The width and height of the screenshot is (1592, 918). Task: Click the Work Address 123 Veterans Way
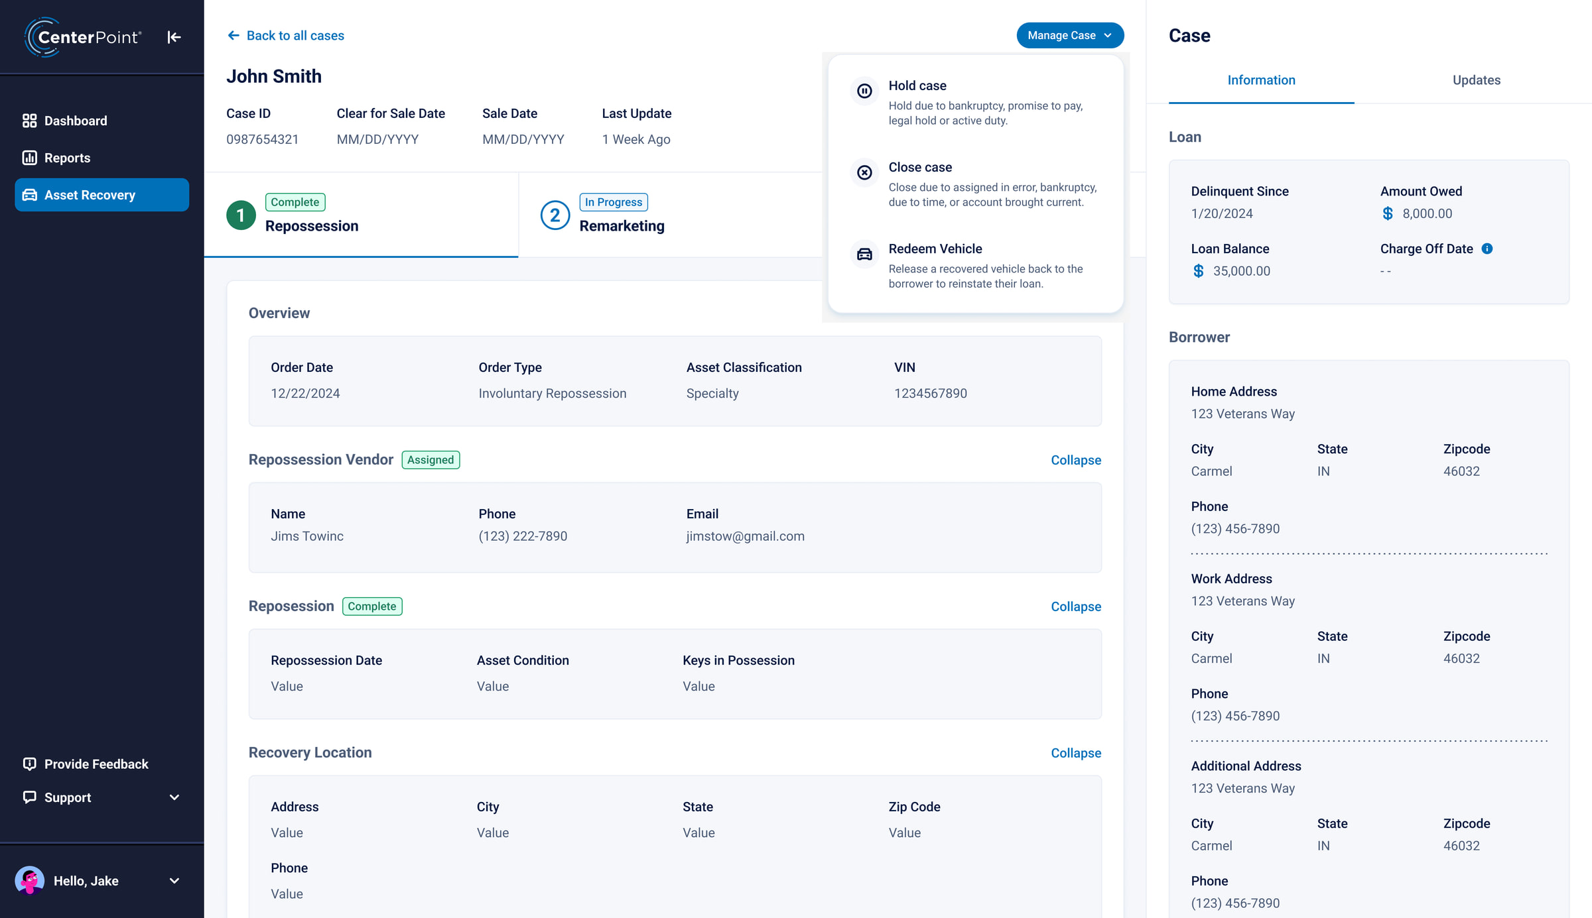point(1243,601)
